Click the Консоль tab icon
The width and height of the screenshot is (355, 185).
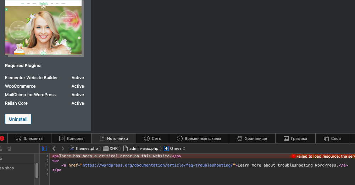click(x=62, y=138)
